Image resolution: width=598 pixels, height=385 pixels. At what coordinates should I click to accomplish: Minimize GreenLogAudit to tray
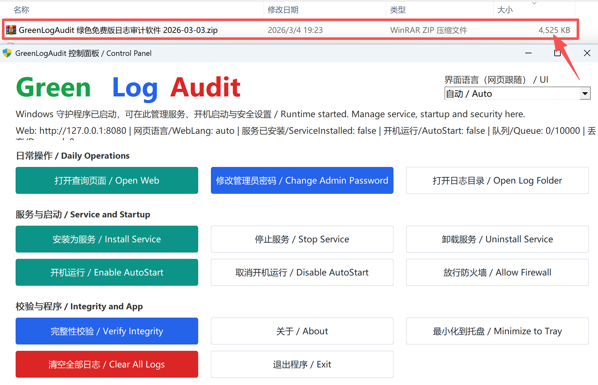tap(497, 331)
